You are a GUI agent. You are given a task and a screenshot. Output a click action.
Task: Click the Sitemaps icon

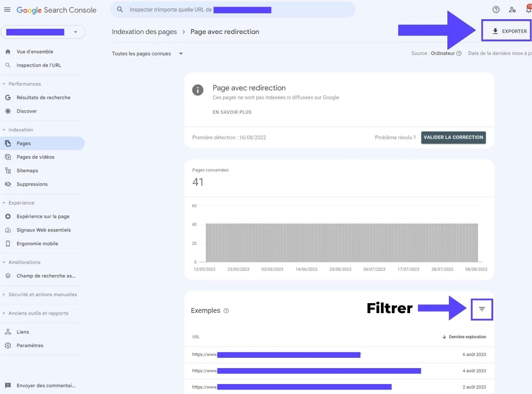pyautogui.click(x=8, y=170)
